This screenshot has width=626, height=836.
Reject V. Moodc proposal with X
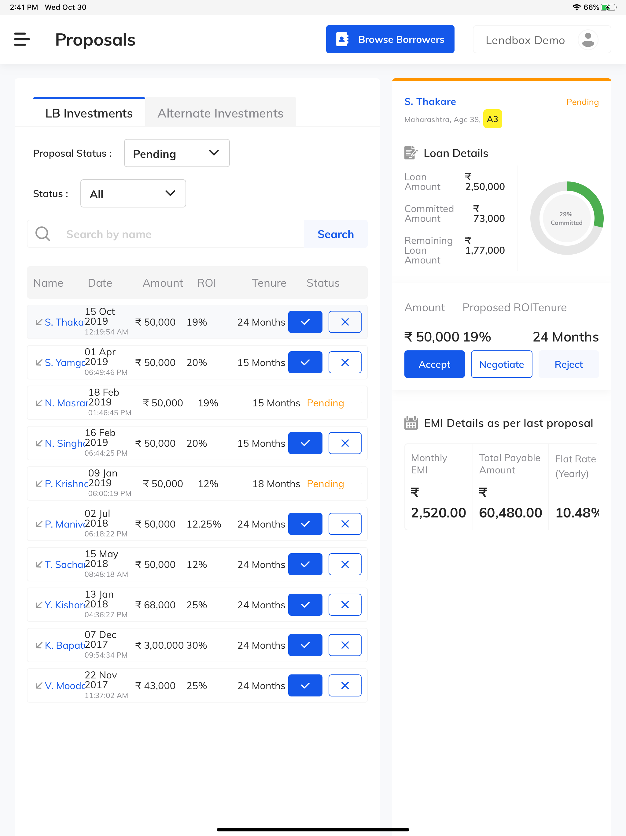pos(345,685)
